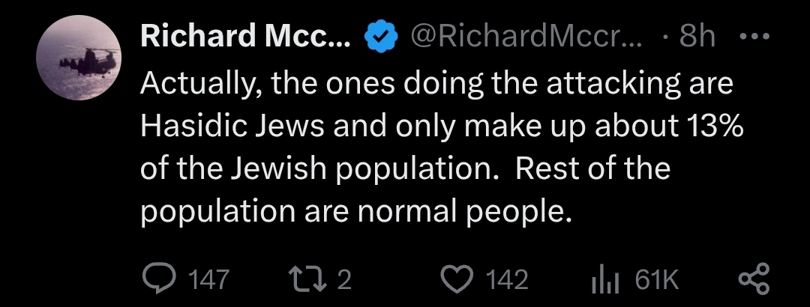This screenshot has width=810, height=307.
Task: Click the blue verified checkmark badge
Action: point(380,36)
